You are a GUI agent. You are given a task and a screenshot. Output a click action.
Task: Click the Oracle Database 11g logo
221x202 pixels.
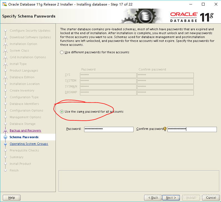tap(192, 17)
